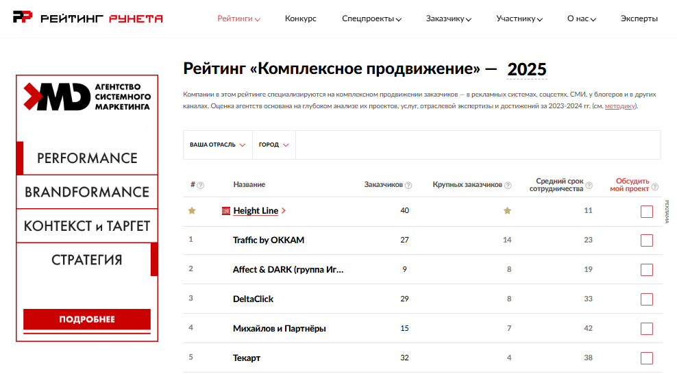Screen dimensions: 677x374
Task: Open Текарт agency entry
Action: pos(247,358)
